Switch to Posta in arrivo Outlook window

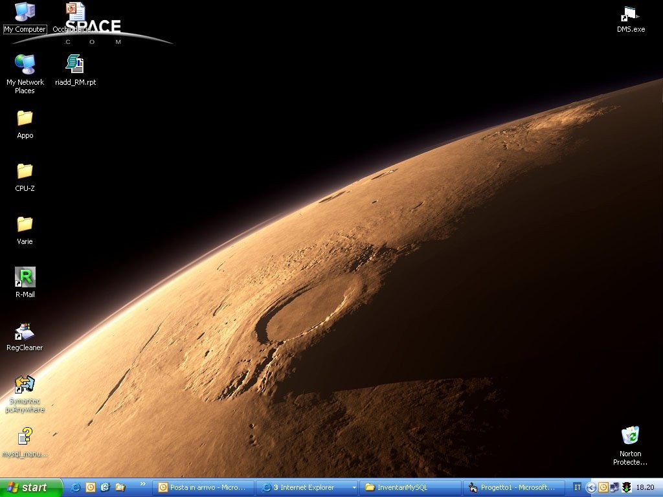[x=203, y=488]
